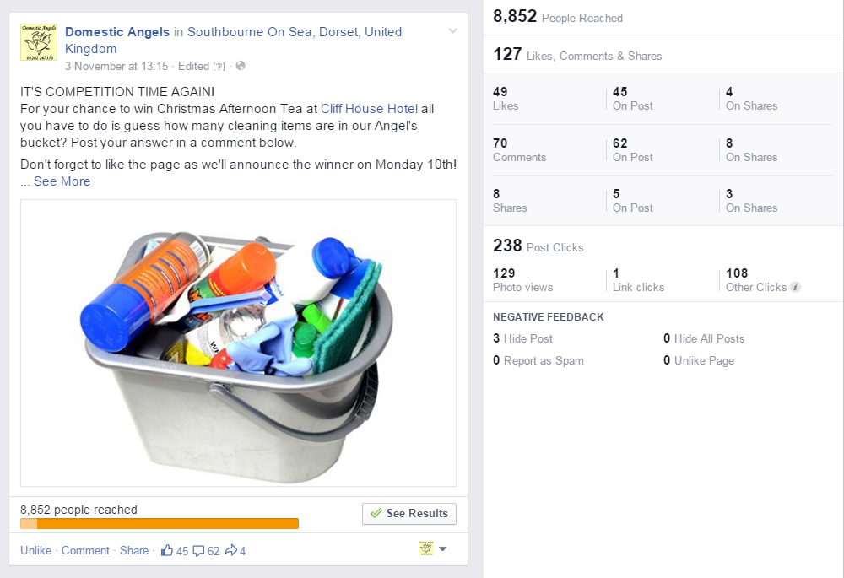
Task: Open the Southbourne On Sea location link
Action: point(294,32)
